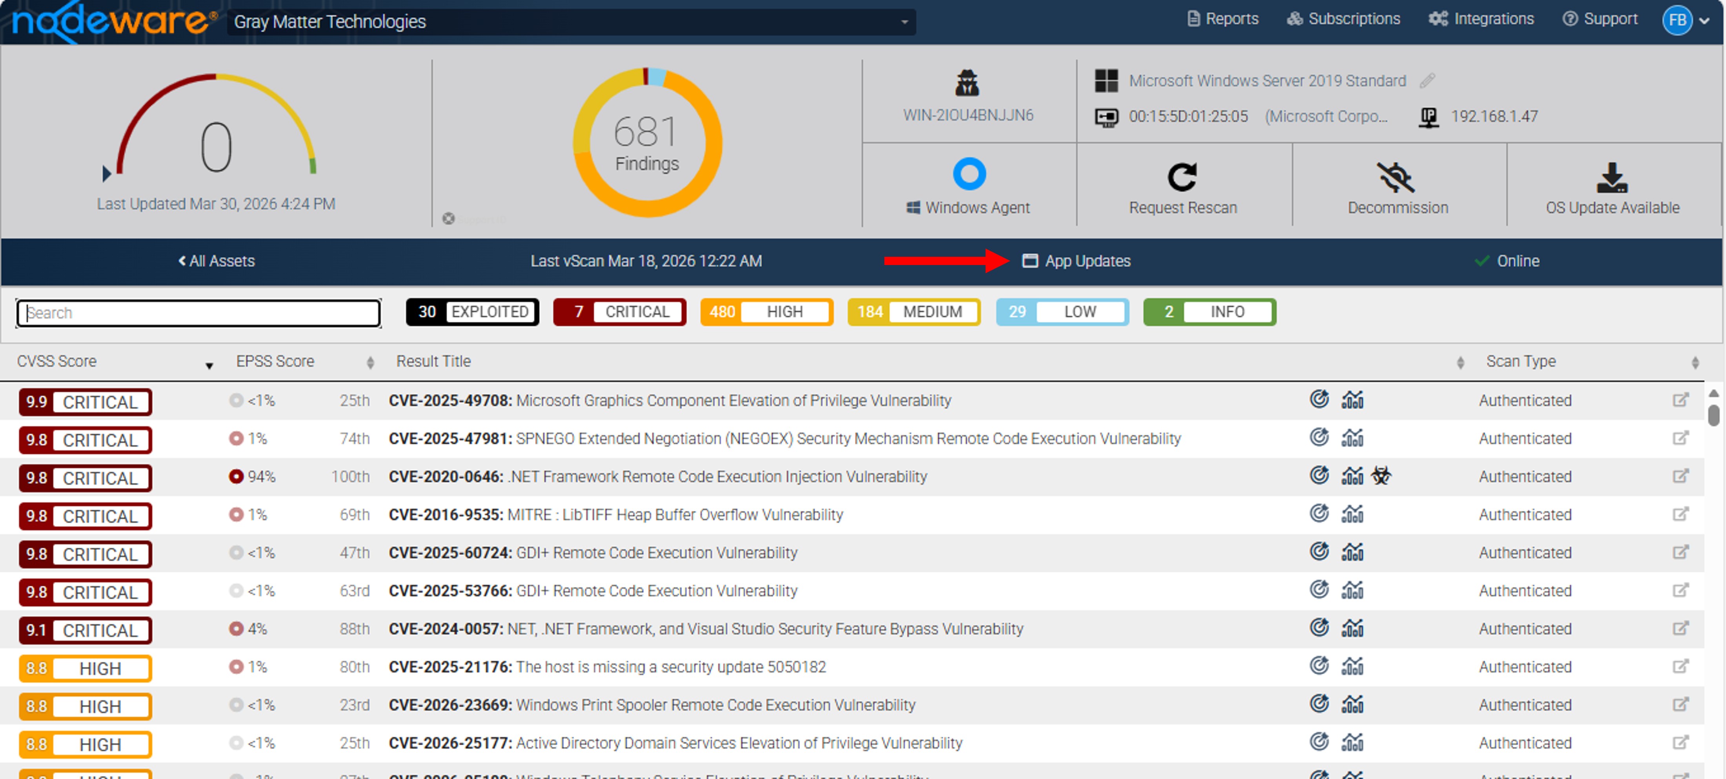Image resolution: width=1726 pixels, height=779 pixels.
Task: Click the hostname WIN-2IOU4BNJJN6
Action: [x=968, y=115]
